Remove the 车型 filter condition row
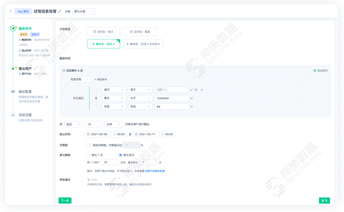This screenshot has width=344, height=212. click(x=192, y=106)
